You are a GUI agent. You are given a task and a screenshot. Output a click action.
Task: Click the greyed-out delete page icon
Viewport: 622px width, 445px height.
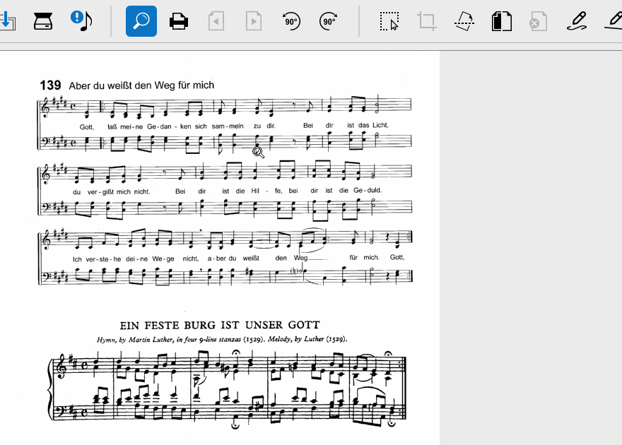(x=538, y=21)
